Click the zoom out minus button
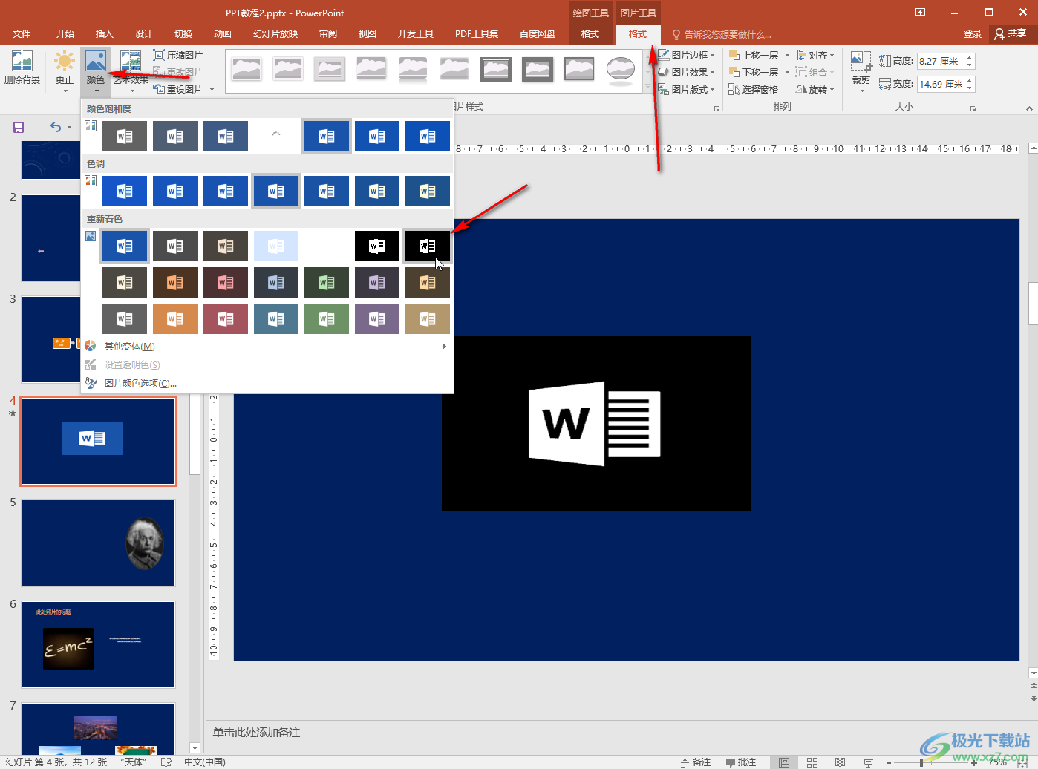Screen dimensions: 1038x769 click(889, 762)
